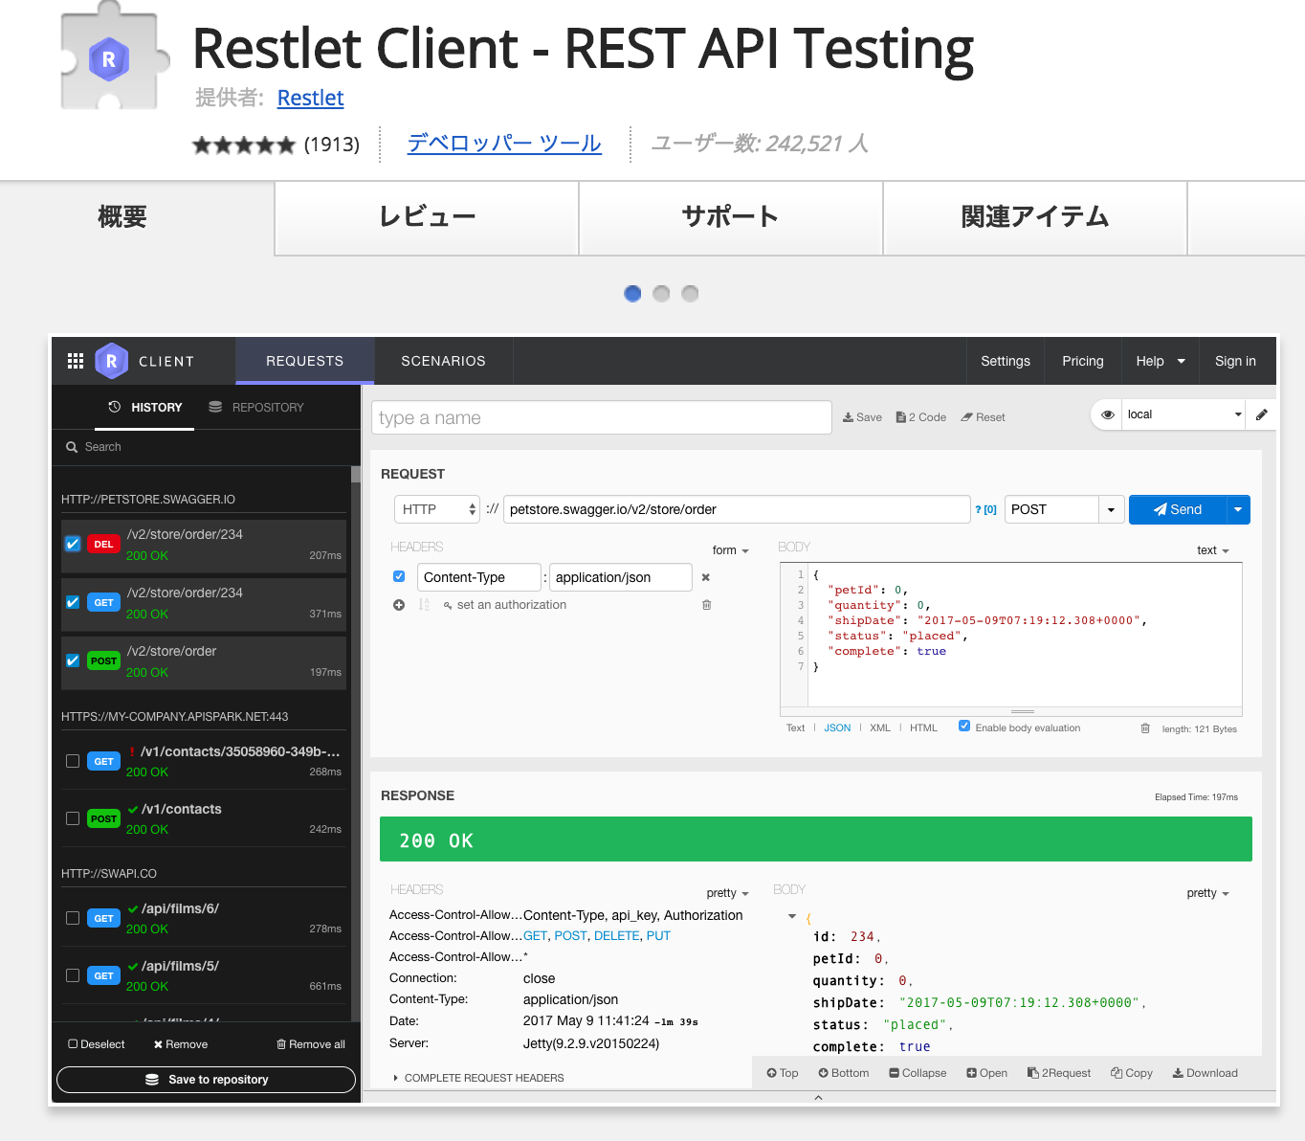Click Remove all in history footer
Screen dimensions: 1305x1141
coord(311,1044)
